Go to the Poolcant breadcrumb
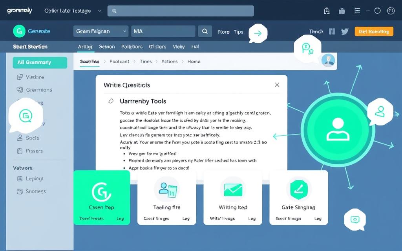 (x=119, y=62)
